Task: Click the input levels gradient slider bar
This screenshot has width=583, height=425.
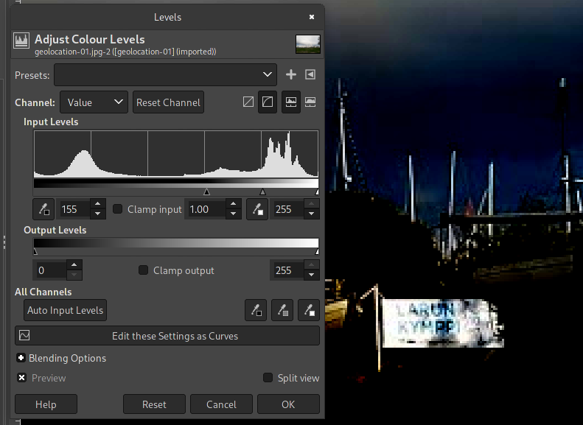Action: (x=176, y=183)
